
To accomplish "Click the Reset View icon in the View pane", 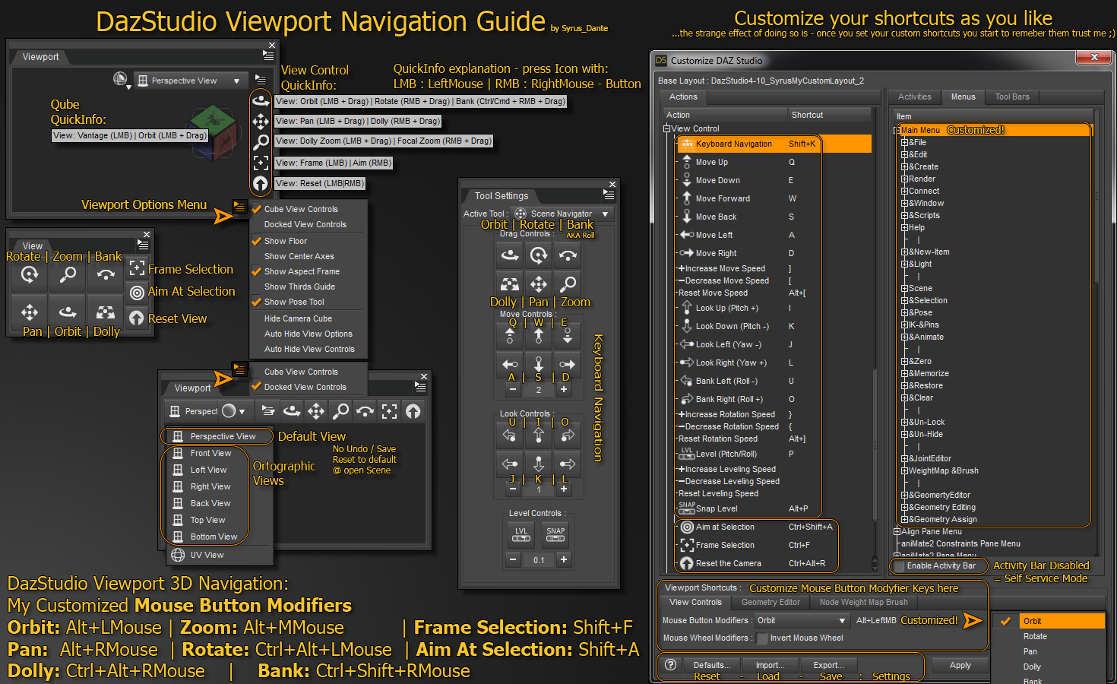I will tap(137, 318).
